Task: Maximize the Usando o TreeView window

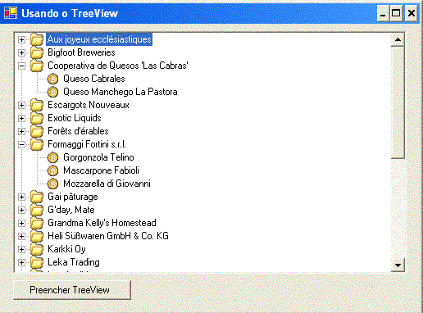Action: pyautogui.click(x=396, y=13)
